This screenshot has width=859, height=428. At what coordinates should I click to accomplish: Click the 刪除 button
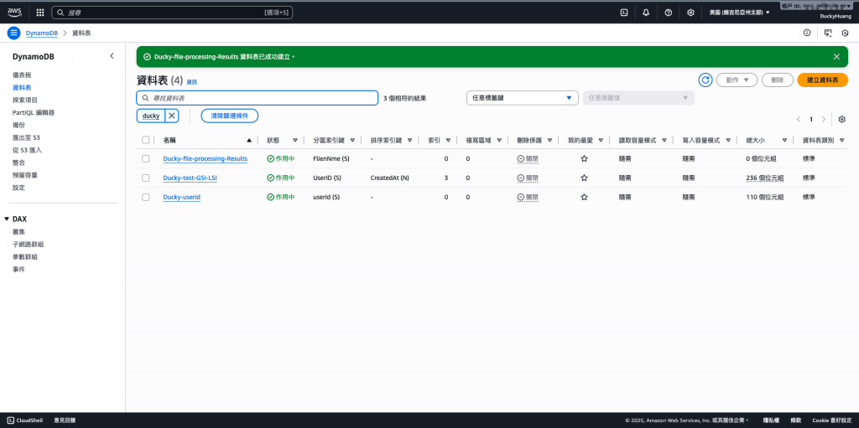[x=777, y=80]
